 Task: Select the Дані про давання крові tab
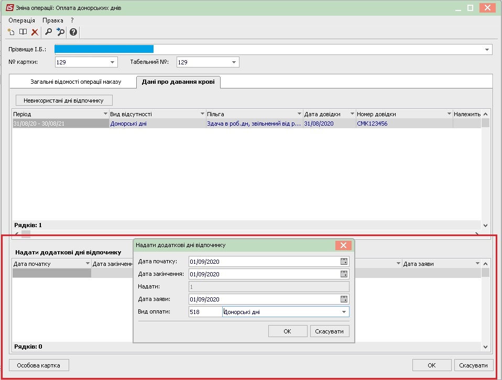(x=178, y=82)
